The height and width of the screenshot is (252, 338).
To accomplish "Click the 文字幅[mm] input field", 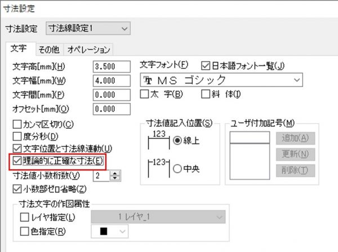I will click(112, 80).
